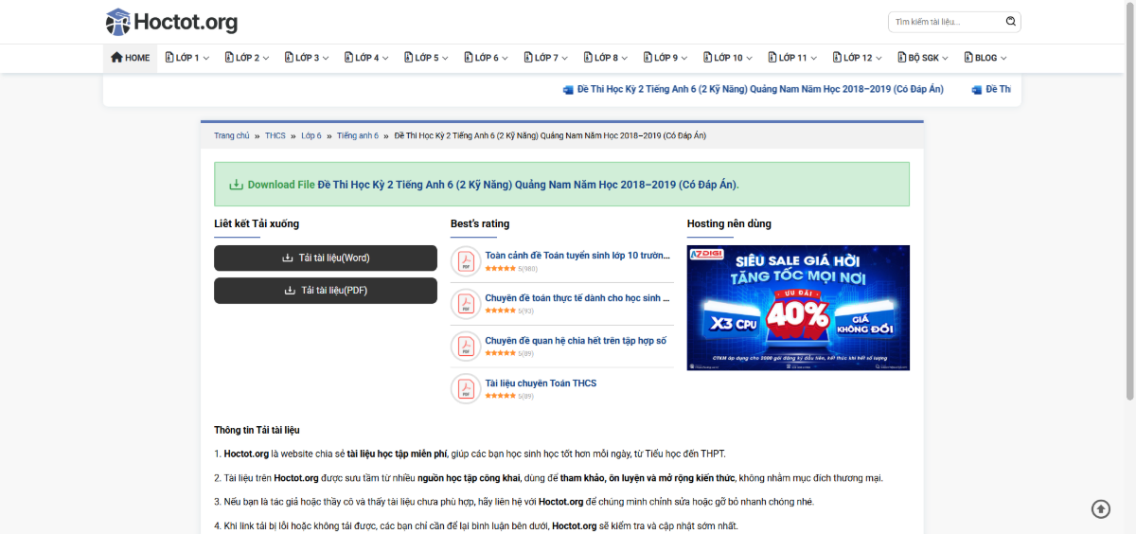Click the book icon beside BLOG
This screenshot has height=534, width=1136.
tap(968, 58)
